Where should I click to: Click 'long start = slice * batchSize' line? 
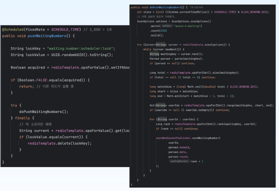point(174,91)
